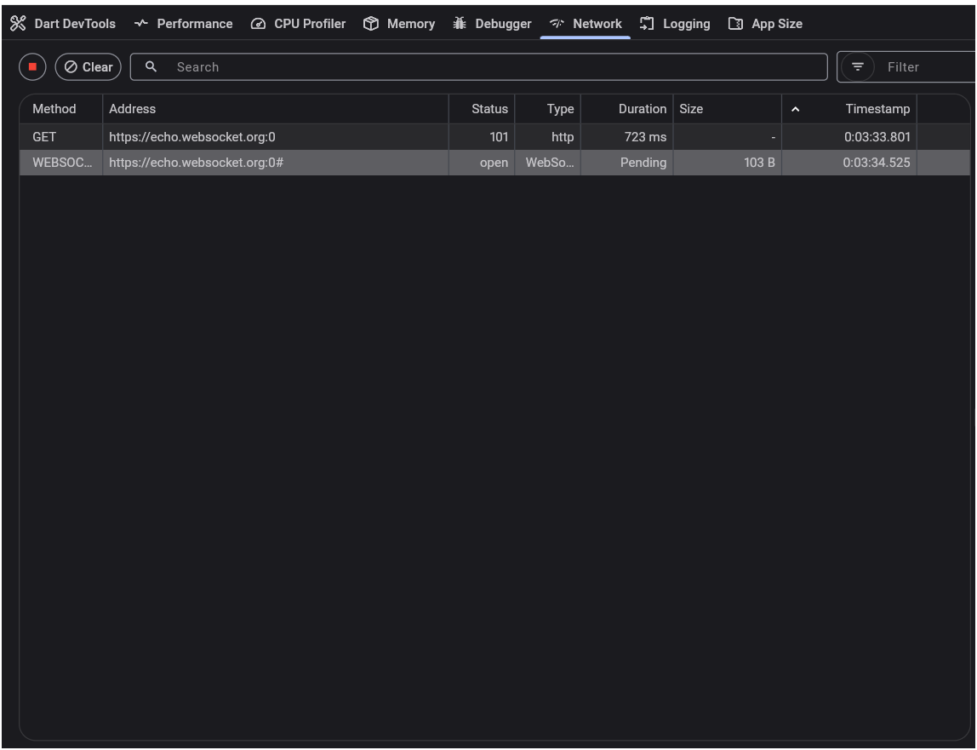The image size is (977, 750).
Task: Toggle Timestamp sort direction arrow
Action: click(x=795, y=109)
